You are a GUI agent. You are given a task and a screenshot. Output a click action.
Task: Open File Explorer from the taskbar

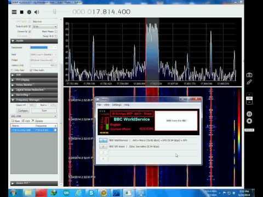coord(28,193)
